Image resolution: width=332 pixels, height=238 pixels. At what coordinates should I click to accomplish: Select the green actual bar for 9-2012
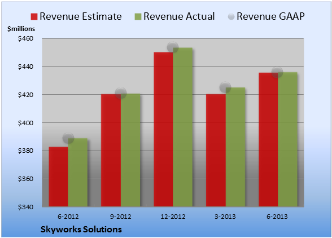tap(130, 150)
